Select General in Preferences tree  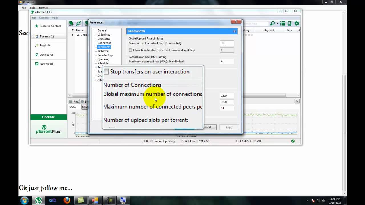tap(102, 30)
